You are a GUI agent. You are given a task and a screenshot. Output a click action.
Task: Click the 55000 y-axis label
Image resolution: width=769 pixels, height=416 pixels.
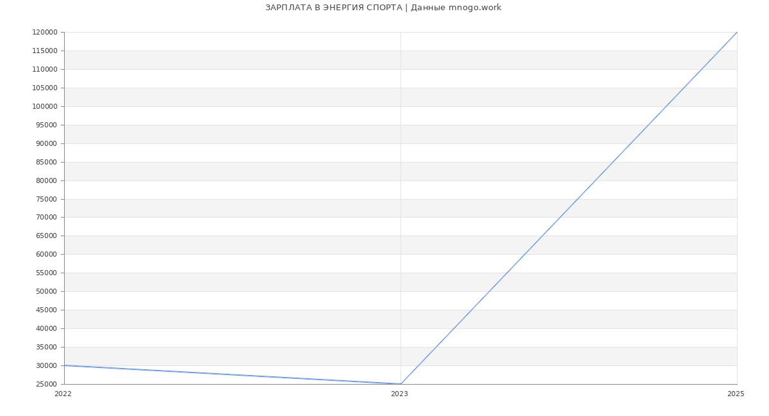coord(47,273)
